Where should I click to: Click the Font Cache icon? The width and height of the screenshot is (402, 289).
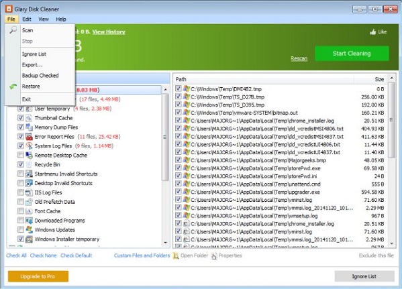29,211
